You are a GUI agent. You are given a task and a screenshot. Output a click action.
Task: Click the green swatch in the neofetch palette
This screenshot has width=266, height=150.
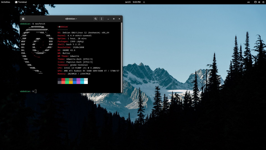pyautogui.click(x=67, y=80)
